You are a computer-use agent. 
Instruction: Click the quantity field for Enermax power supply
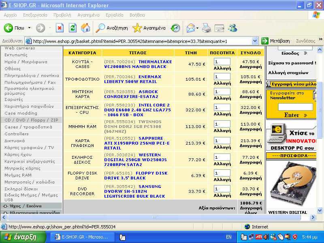[x=222, y=77]
